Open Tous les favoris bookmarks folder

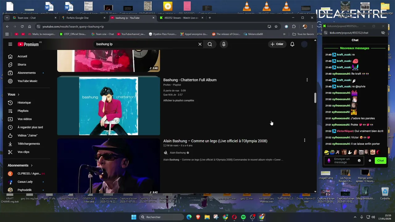[303, 34]
